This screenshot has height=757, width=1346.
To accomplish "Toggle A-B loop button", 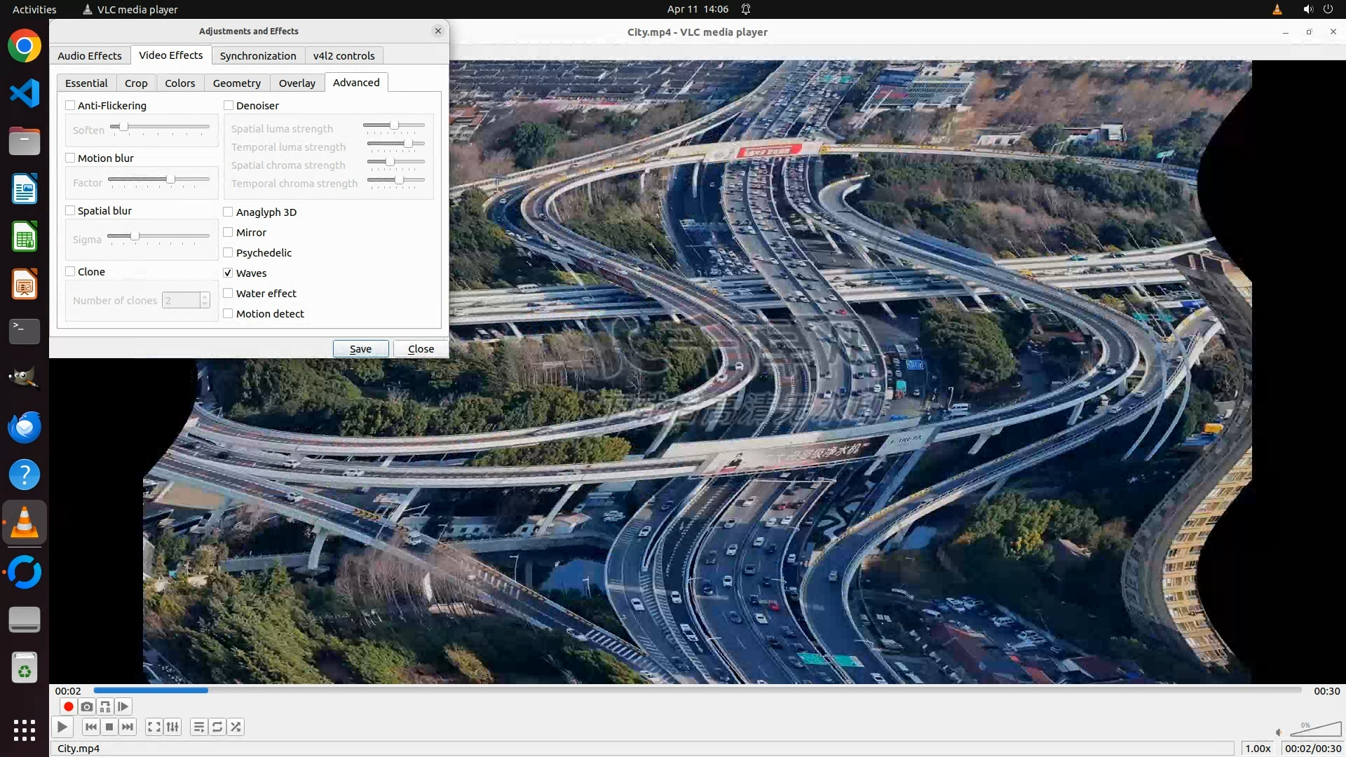I will coord(105,707).
